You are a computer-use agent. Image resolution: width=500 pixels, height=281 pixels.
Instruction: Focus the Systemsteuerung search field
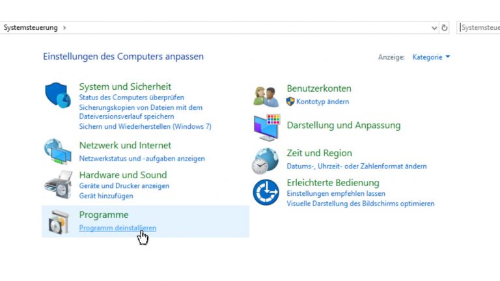pyautogui.click(x=479, y=28)
